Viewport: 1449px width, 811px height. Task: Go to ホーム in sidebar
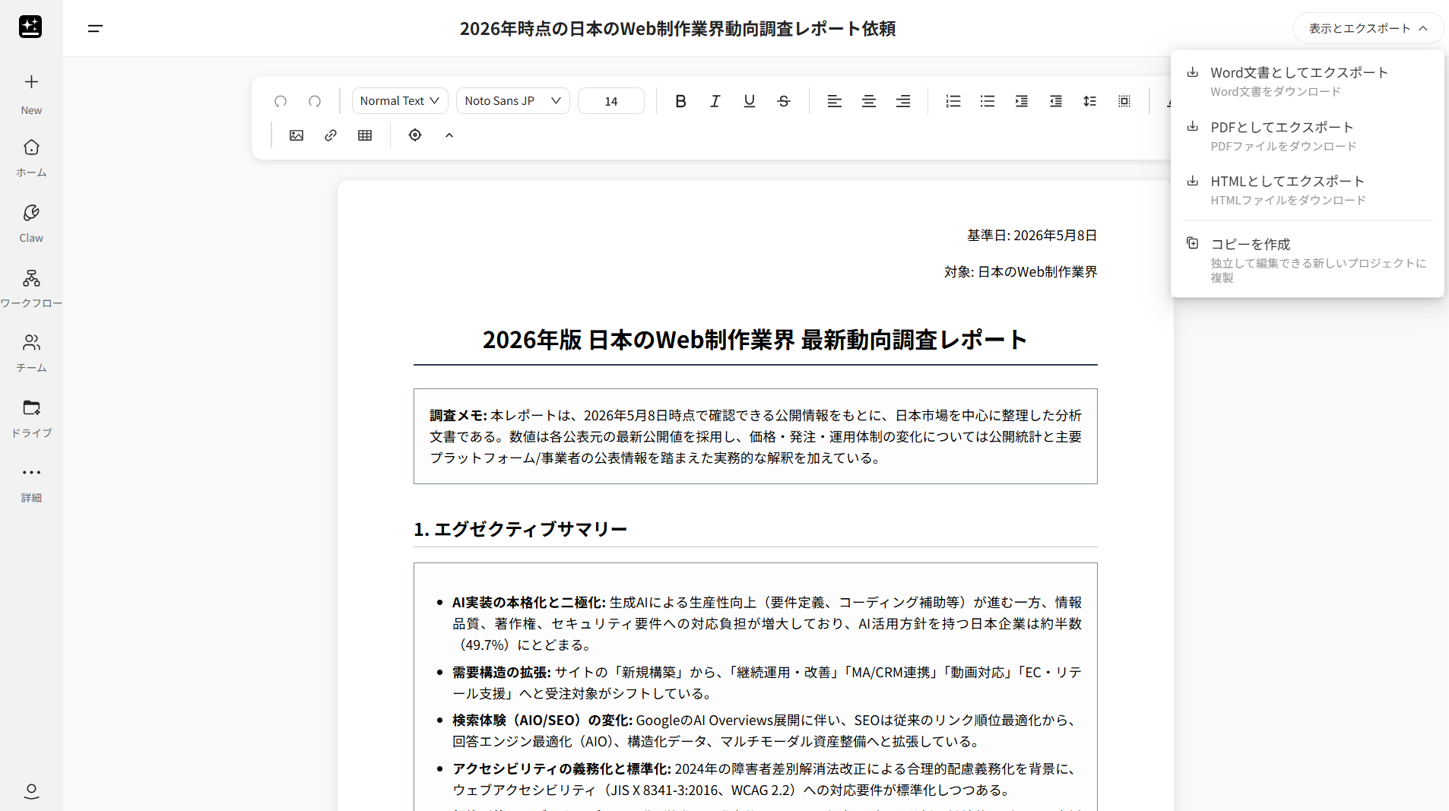[x=31, y=158]
